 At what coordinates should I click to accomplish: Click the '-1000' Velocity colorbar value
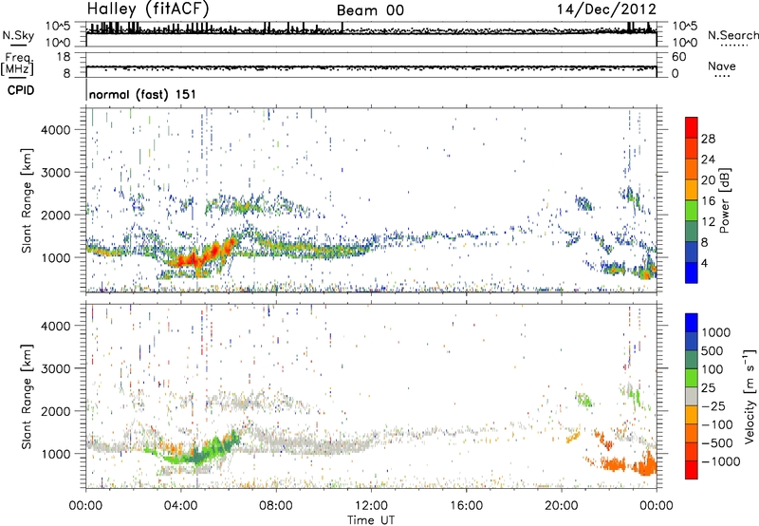[x=720, y=461]
